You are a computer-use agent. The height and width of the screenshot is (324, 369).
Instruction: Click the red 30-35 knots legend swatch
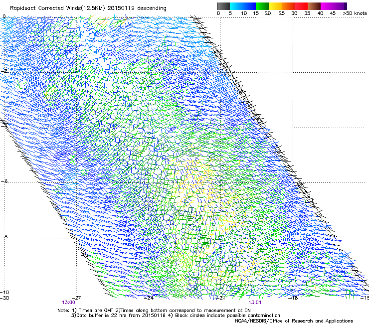click(x=301, y=6)
